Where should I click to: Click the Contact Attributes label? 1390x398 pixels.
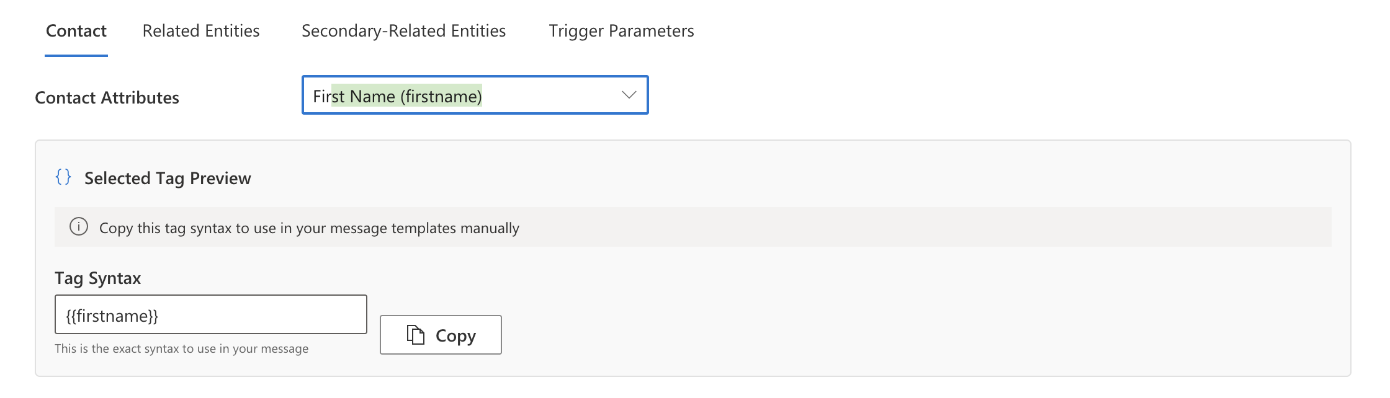point(107,98)
